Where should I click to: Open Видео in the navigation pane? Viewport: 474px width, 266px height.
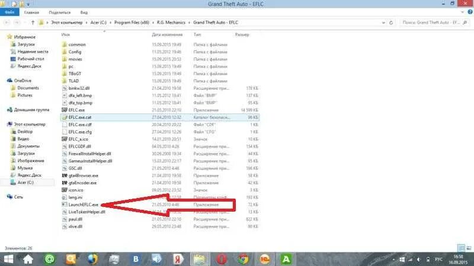click(23, 139)
